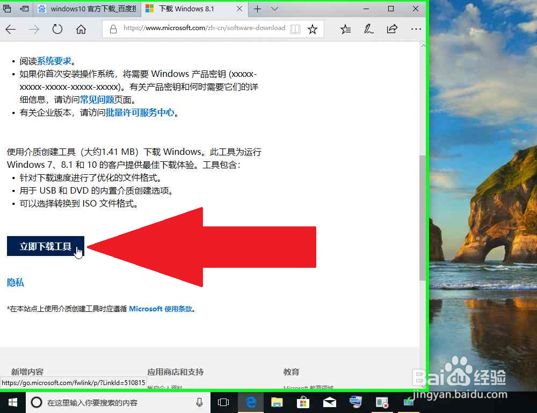Open the favorites hub icon
Screen dimensions: 537x413
click(345, 30)
